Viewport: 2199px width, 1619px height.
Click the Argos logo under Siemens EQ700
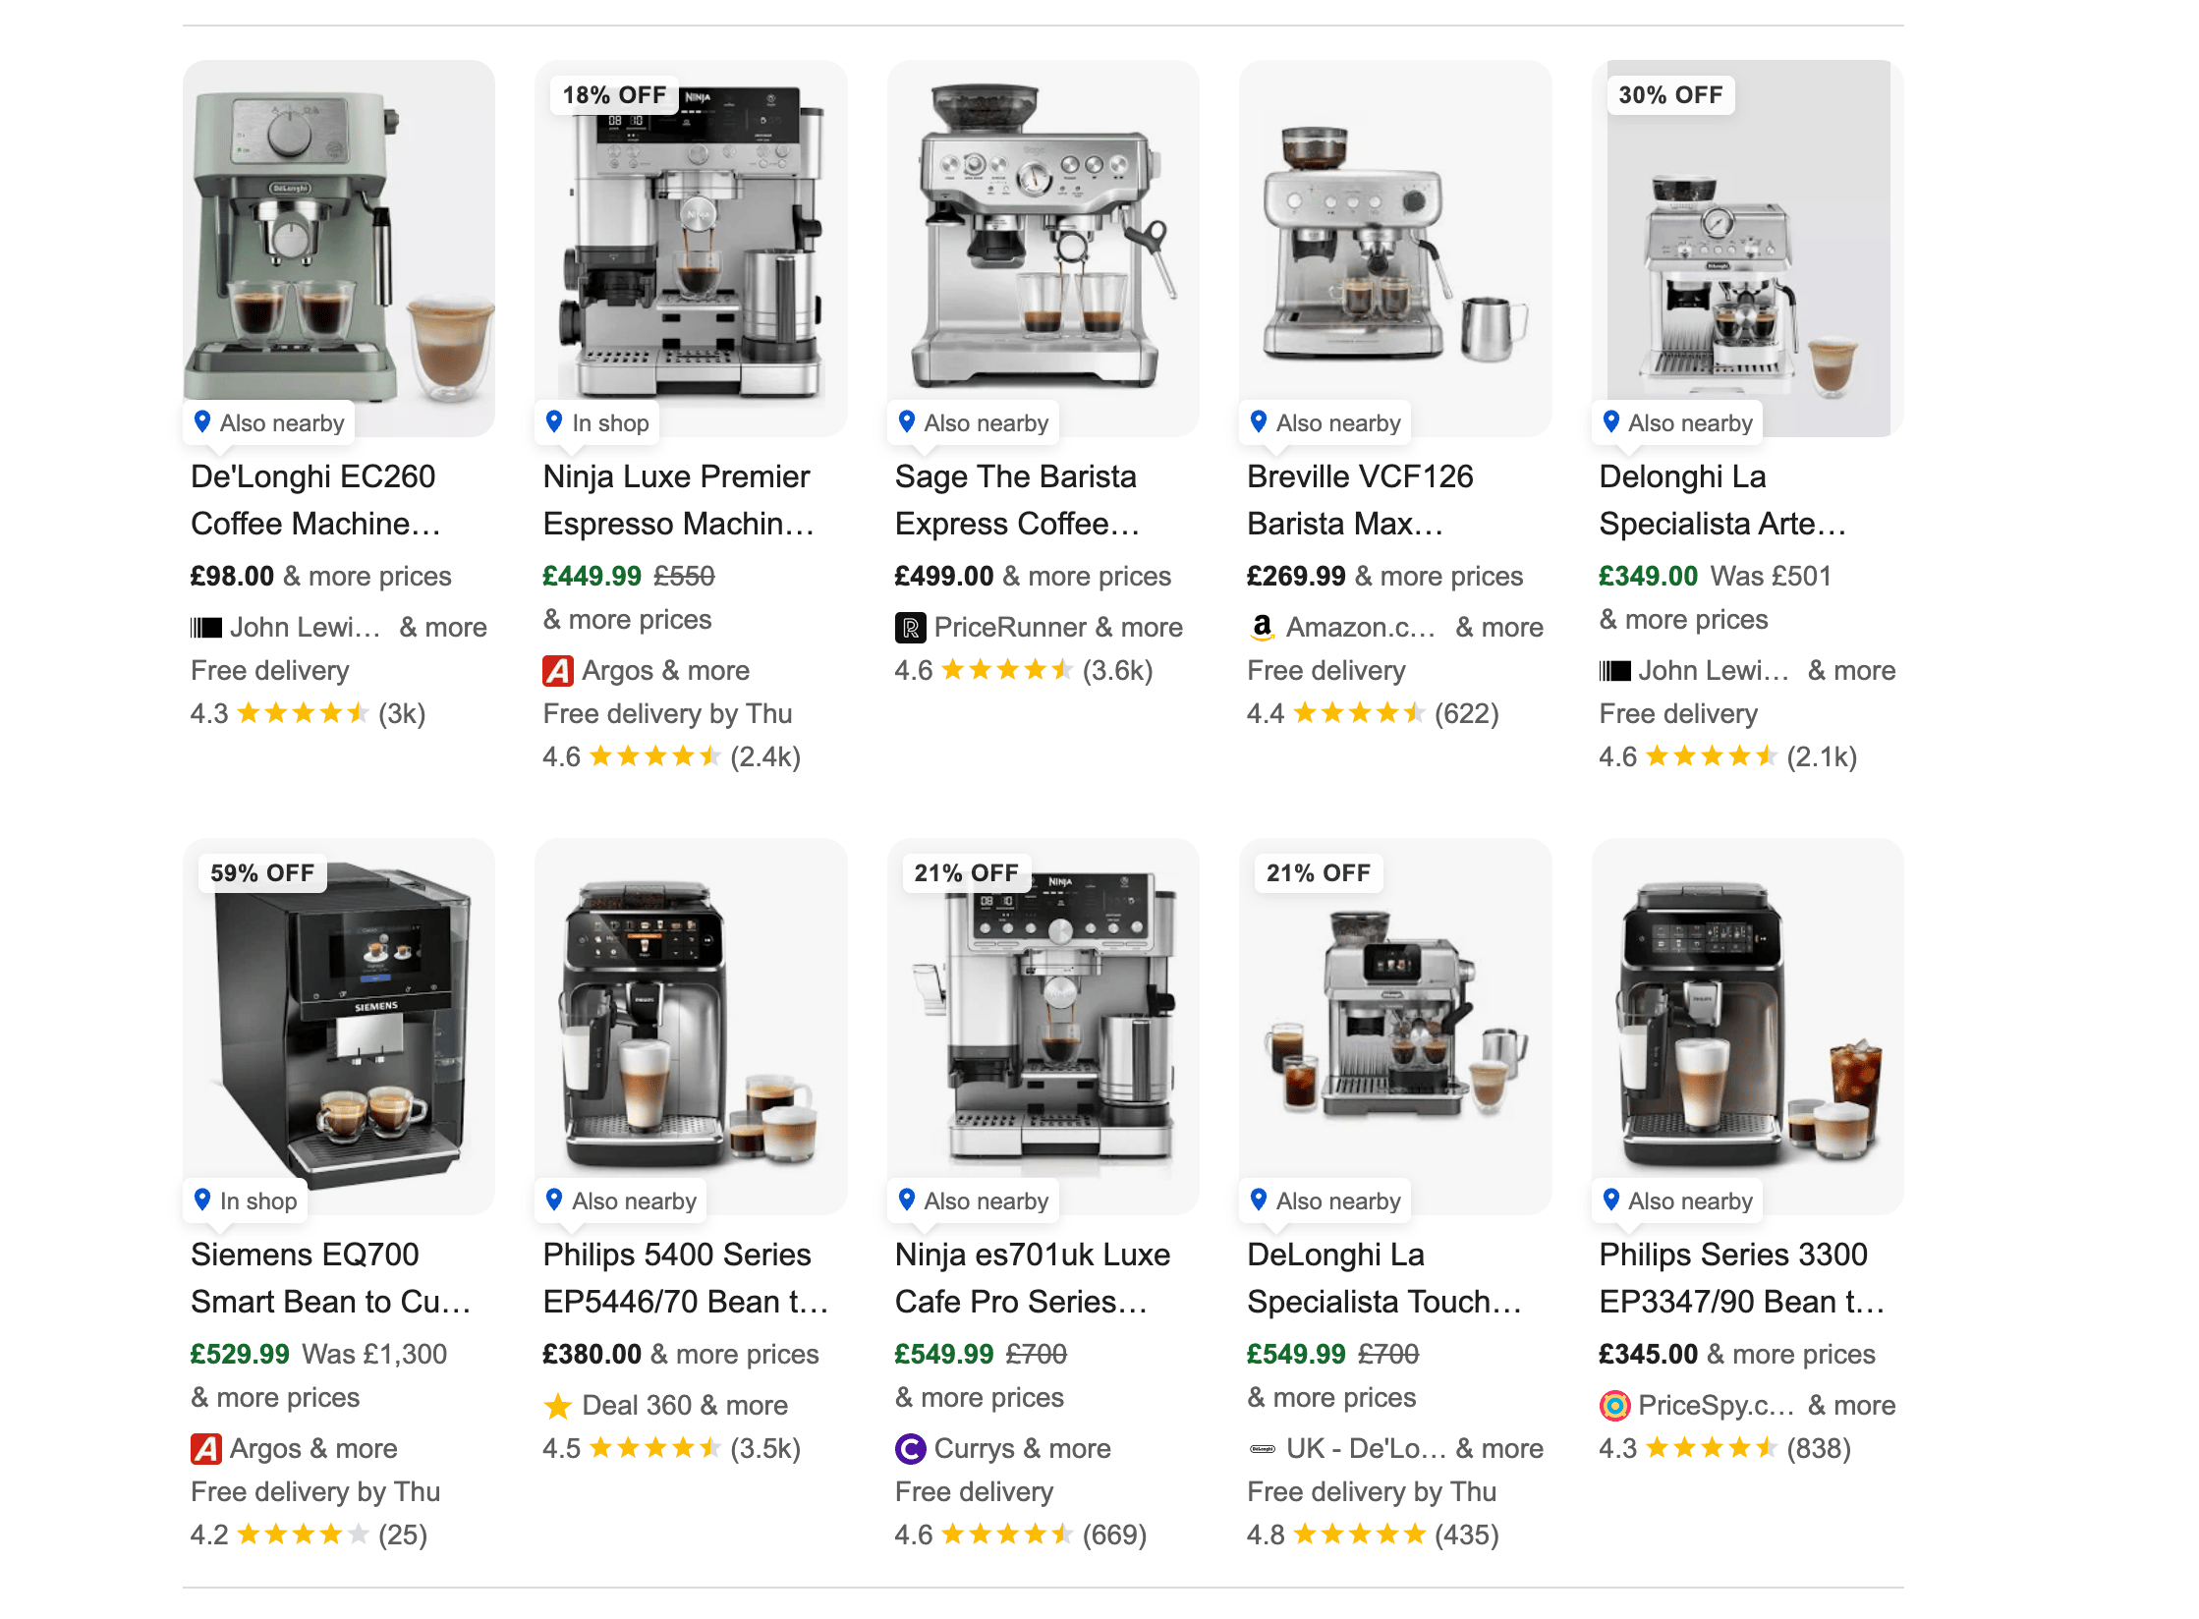coord(206,1449)
